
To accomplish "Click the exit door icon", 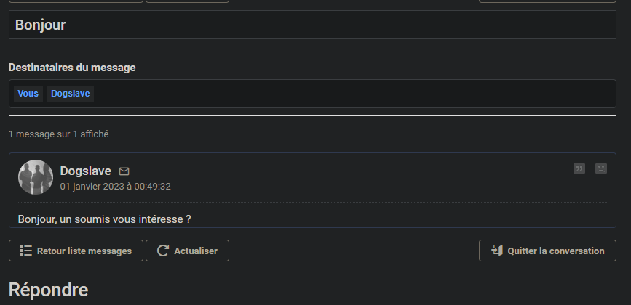I will tap(497, 251).
